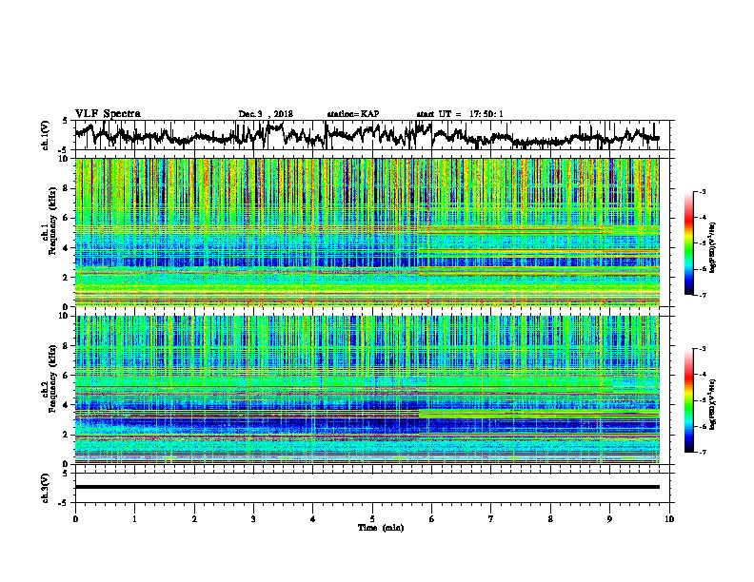Click the ch.2 "Frequency (kHz)" axis label
The width and height of the screenshot is (754, 582).
point(53,378)
